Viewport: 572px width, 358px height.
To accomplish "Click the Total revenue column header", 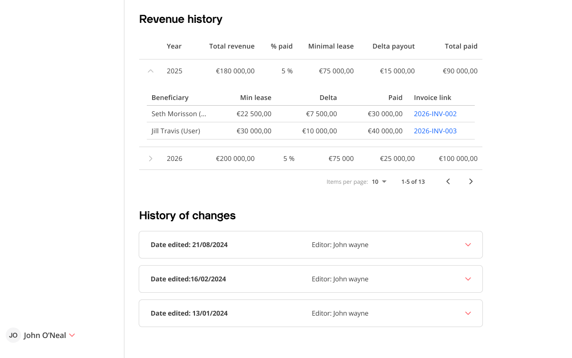I will [232, 46].
